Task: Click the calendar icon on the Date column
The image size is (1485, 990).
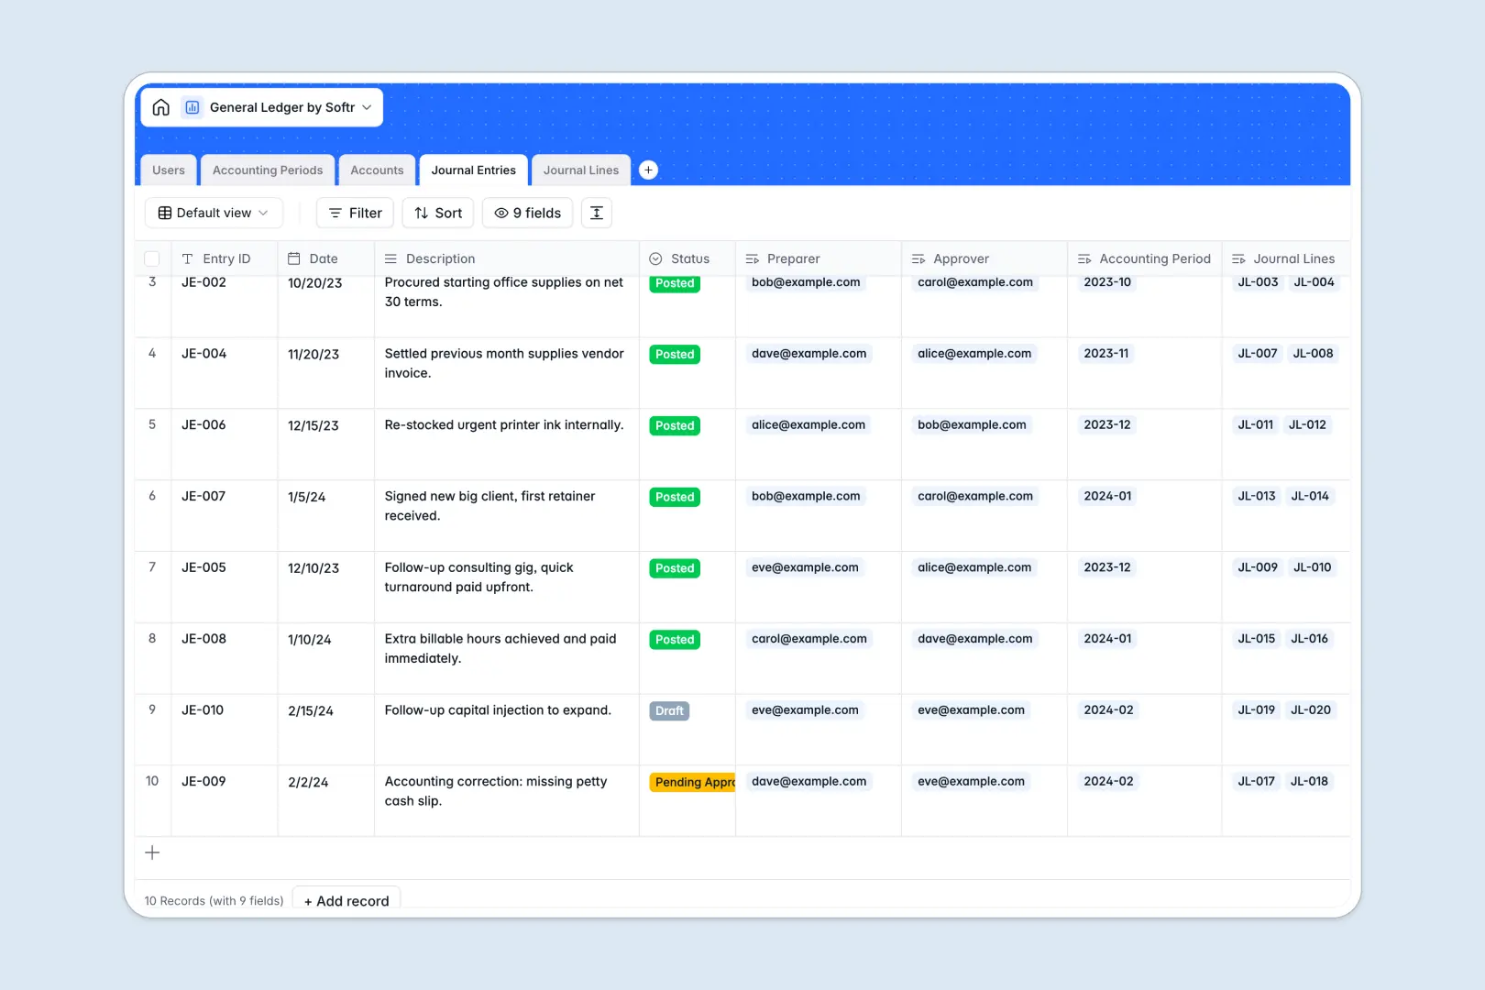Action: pyautogui.click(x=294, y=258)
